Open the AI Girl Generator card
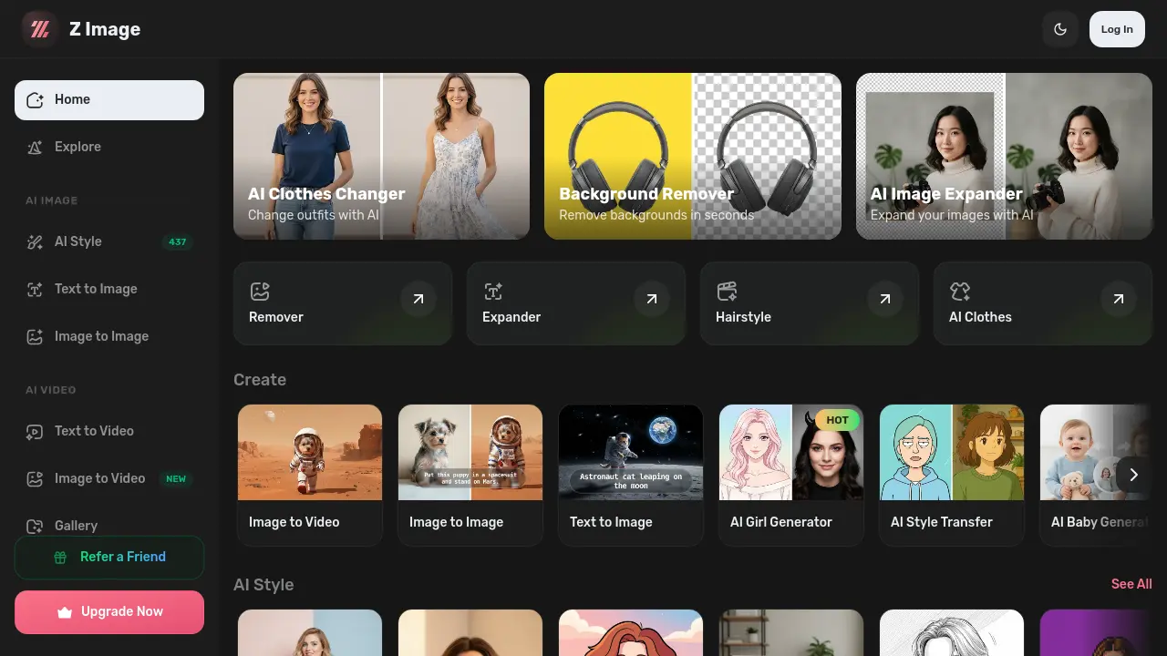Viewport: 1167px width, 656px height. (x=791, y=476)
